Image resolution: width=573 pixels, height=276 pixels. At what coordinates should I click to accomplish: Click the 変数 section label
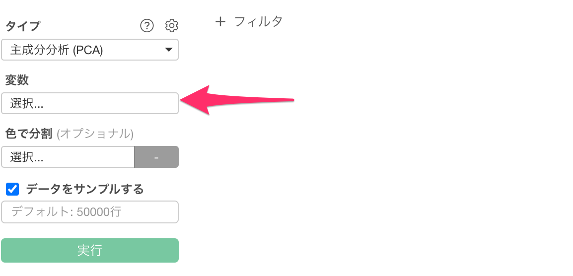click(x=17, y=80)
